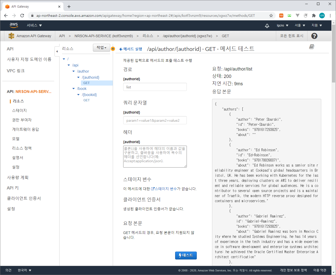Screen dimensions: 336x275
Task: Bookmark this page with the star icon
Action: (x=271, y=16)
